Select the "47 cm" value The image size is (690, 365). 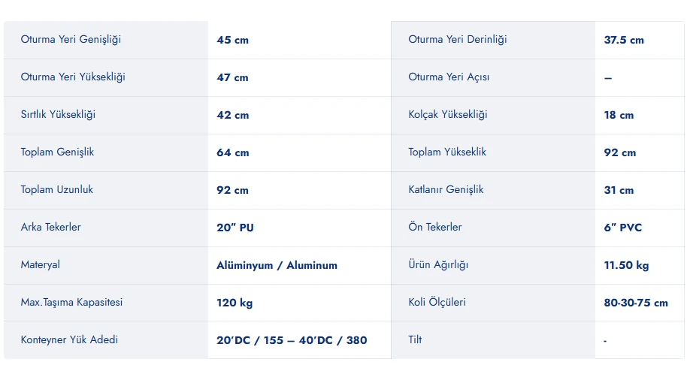(x=232, y=77)
